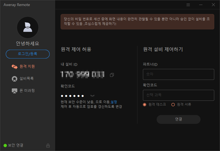Click the 원격 지원 arrows icon
This screenshot has width=220, height=151.
point(15,66)
